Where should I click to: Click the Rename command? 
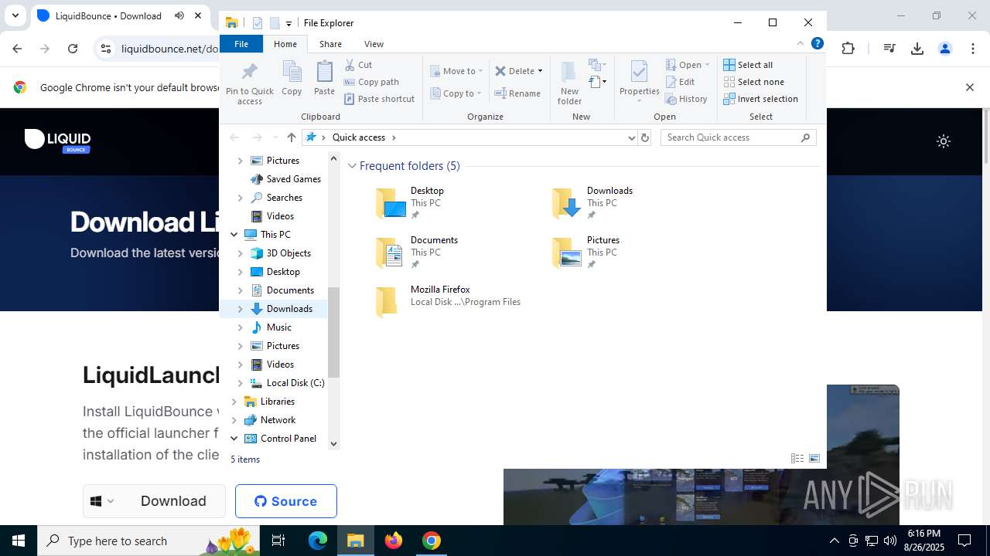point(517,93)
